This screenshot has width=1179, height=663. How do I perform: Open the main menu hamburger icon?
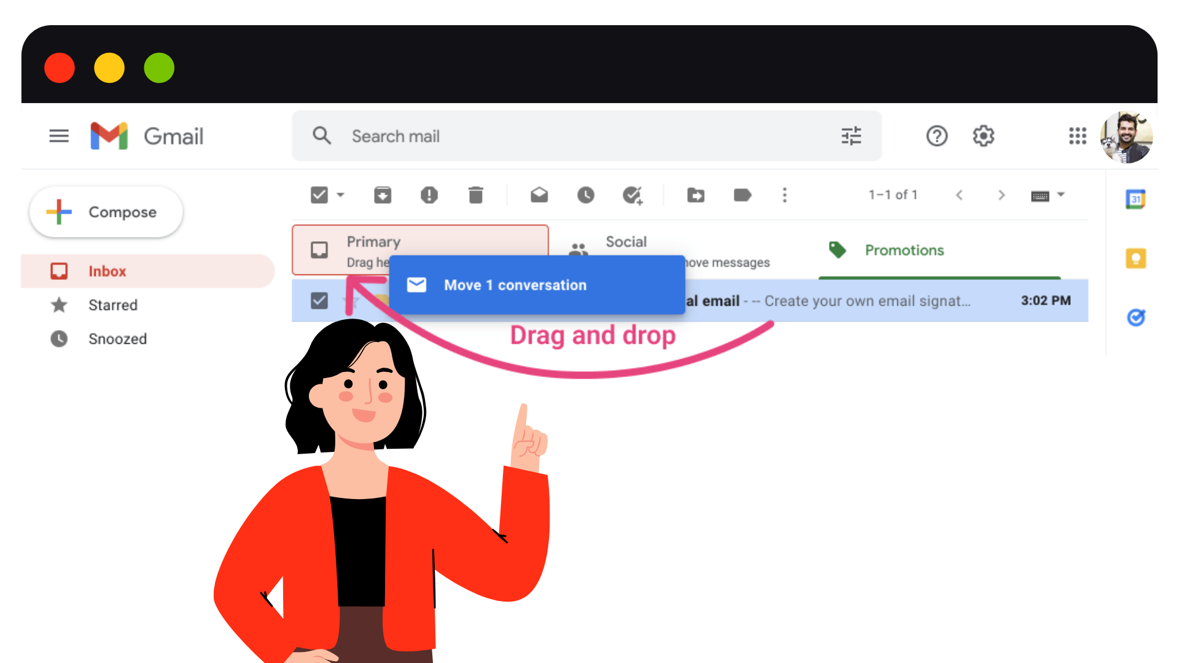(x=59, y=136)
